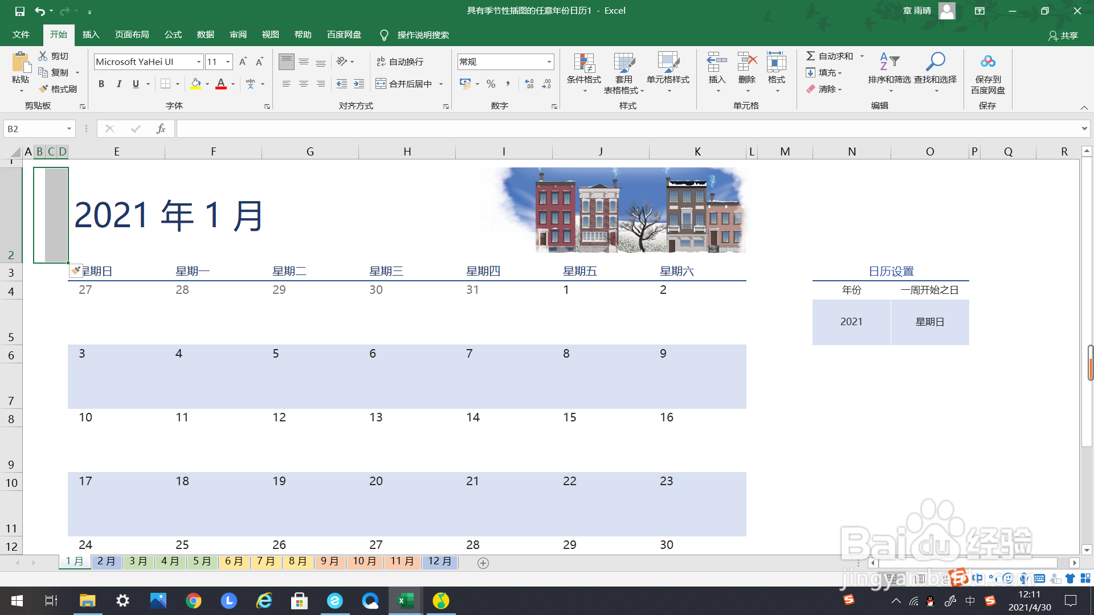
Task: Click the increase decimal icon
Action: [529, 84]
